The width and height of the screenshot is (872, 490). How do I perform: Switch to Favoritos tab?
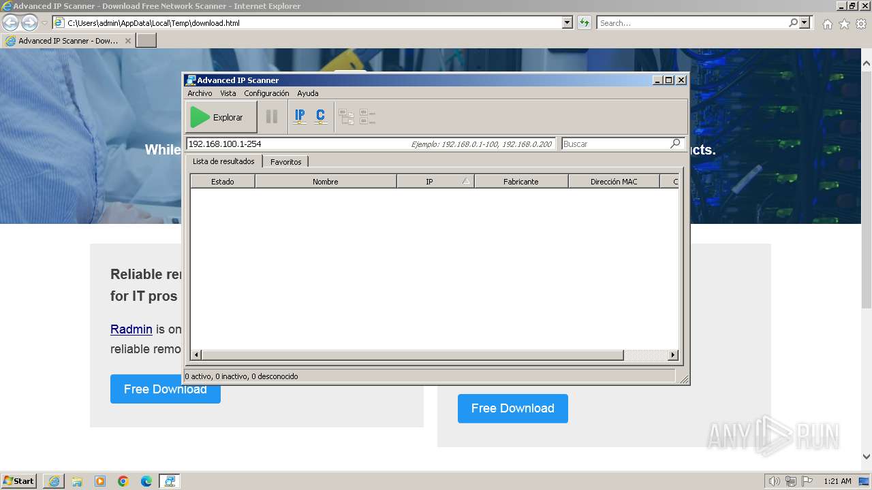click(285, 162)
